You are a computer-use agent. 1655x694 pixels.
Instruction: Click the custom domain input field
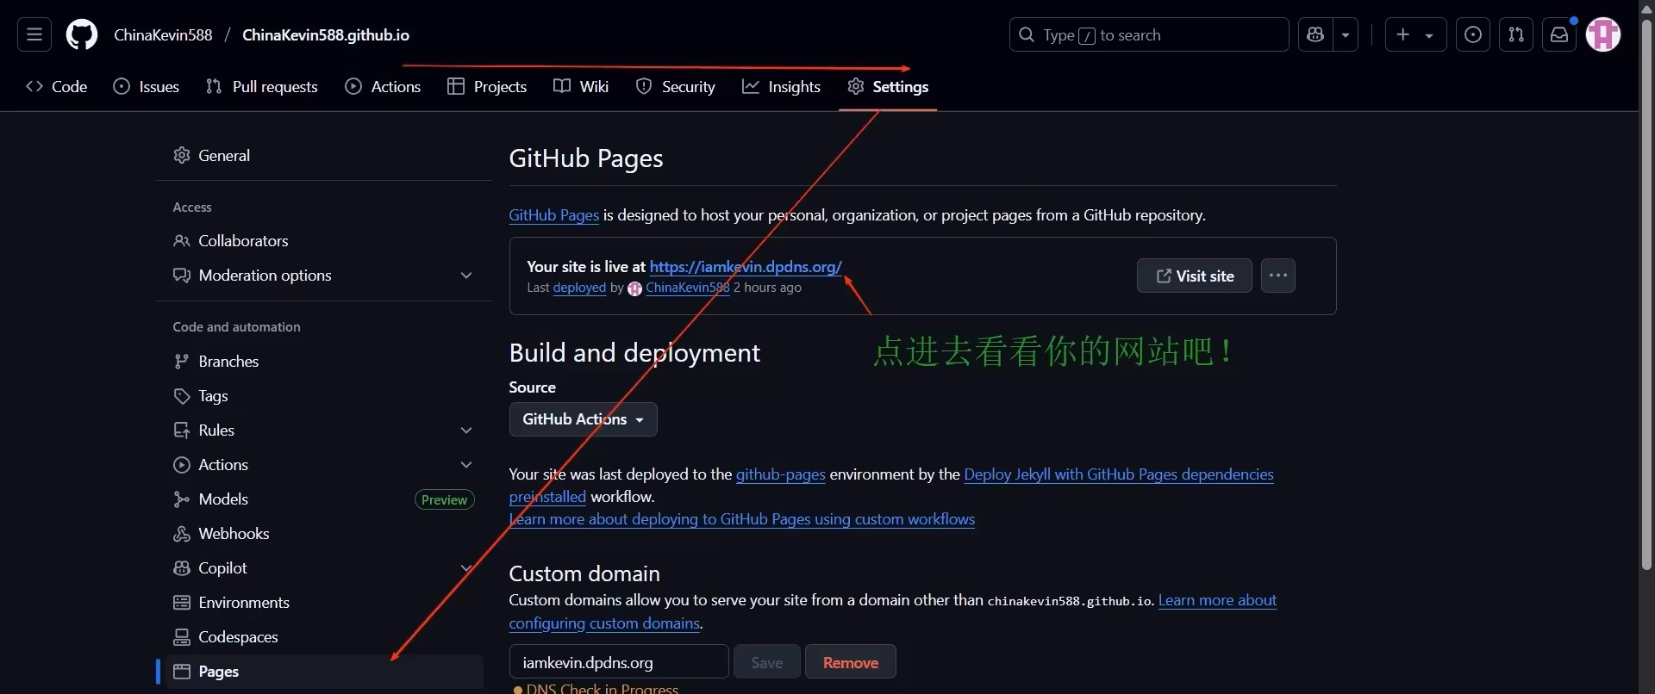point(619,662)
